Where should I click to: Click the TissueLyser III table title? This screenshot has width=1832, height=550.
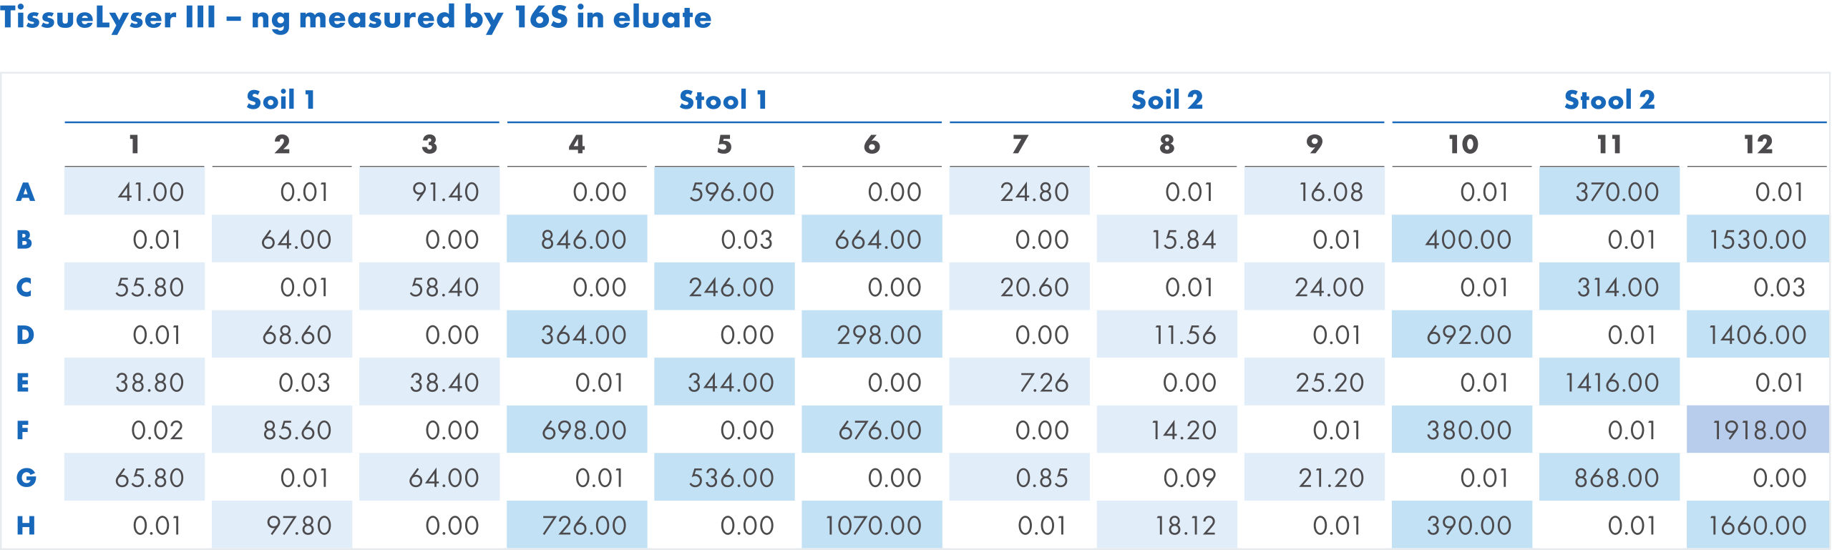[356, 17]
